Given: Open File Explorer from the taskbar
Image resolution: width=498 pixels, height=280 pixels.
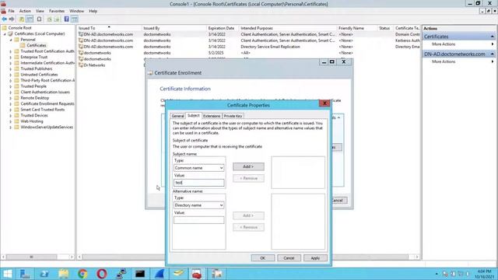Looking at the screenshot, I should coord(64,274).
